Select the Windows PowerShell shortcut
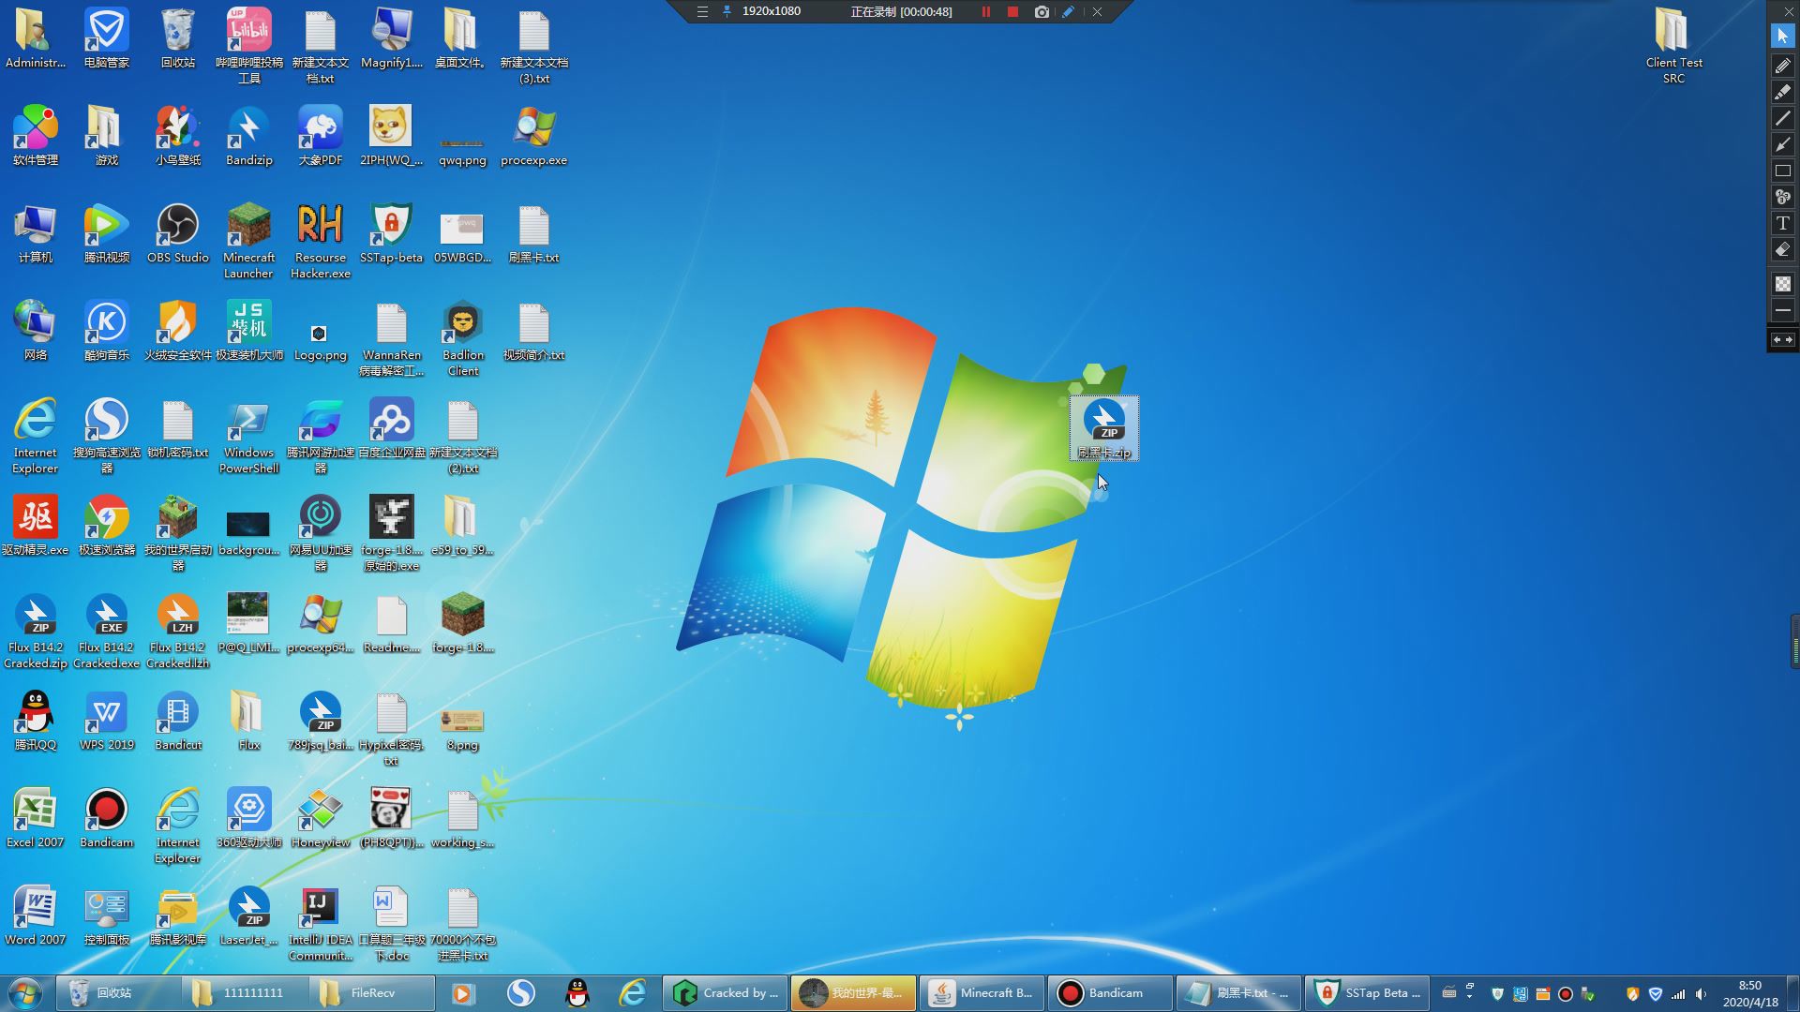This screenshot has width=1800, height=1012. click(x=248, y=437)
